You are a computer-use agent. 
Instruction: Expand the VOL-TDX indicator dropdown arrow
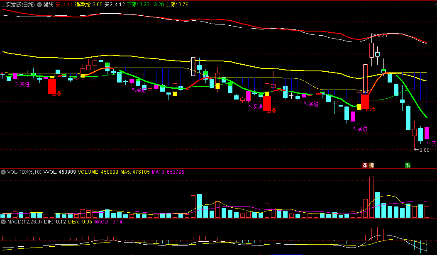(x=3, y=172)
